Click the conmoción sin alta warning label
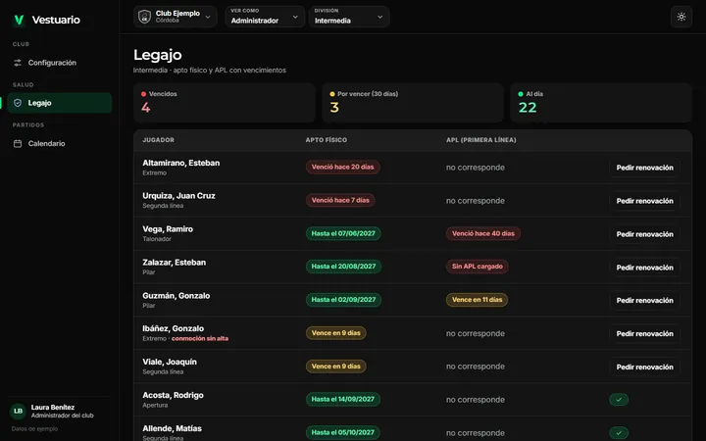The width and height of the screenshot is (706, 441). click(200, 338)
